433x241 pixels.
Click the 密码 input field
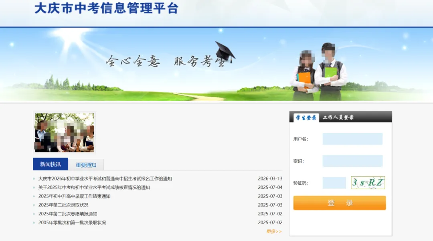(x=352, y=161)
